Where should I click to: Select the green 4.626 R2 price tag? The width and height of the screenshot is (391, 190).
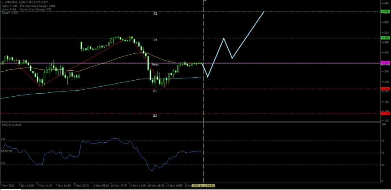pyautogui.click(x=384, y=11)
